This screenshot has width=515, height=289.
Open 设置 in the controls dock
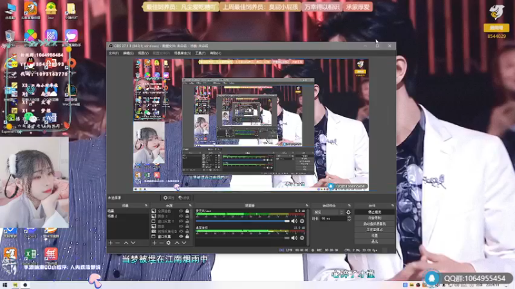(x=375, y=236)
